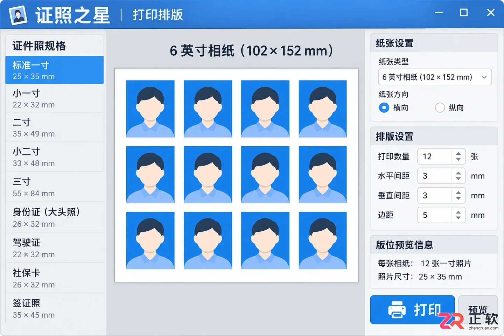Click the first photo in bottom row
This screenshot has width=504, height=336.
pyautogui.click(x=150, y=240)
